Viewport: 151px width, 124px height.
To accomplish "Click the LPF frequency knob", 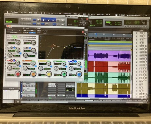I will (25, 55).
